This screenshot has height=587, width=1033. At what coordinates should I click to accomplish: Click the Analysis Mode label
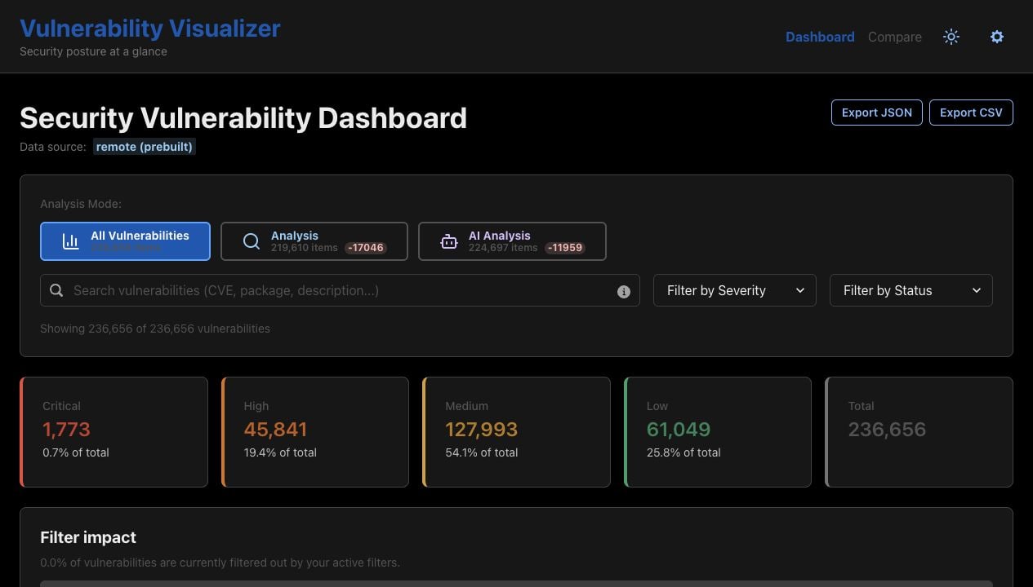[81, 204]
